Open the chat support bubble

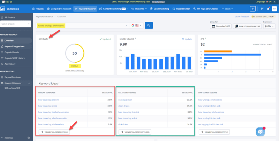click(x=261, y=131)
